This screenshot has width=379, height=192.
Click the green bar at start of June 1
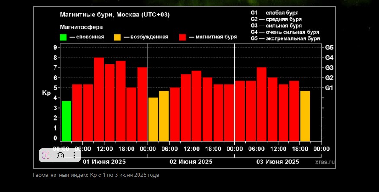66,121
